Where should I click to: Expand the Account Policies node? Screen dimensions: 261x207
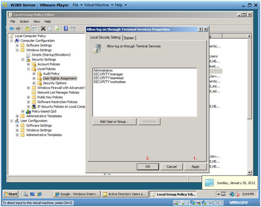pos(28,64)
